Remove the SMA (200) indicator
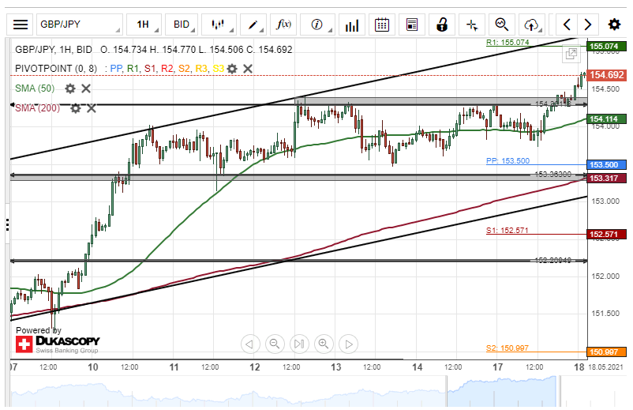Screen dimensions: 633x410 pos(92,107)
